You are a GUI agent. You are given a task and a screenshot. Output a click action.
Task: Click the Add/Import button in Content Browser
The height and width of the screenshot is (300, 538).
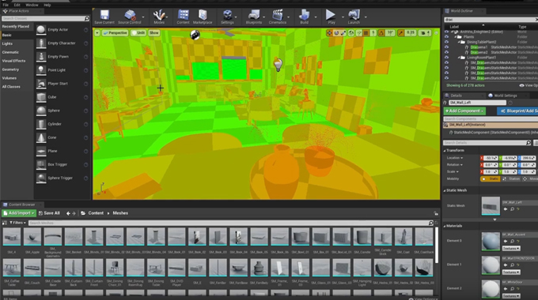click(x=19, y=213)
